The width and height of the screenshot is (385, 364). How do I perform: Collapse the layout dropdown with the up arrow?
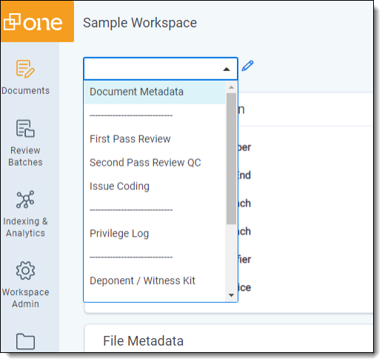click(227, 70)
